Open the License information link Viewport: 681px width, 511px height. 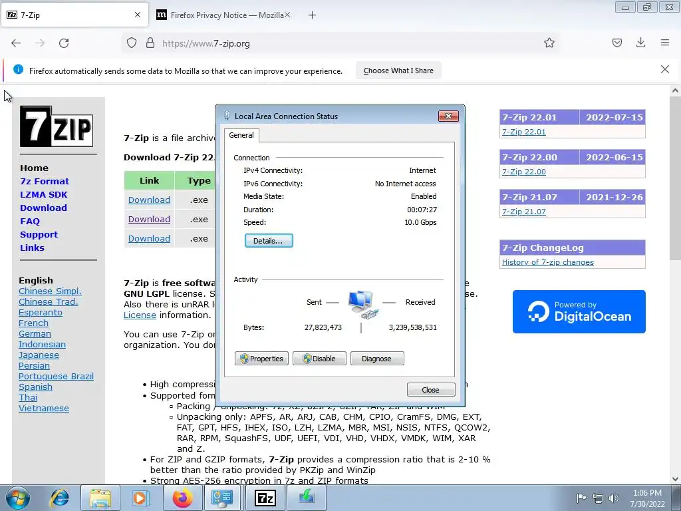pos(140,315)
